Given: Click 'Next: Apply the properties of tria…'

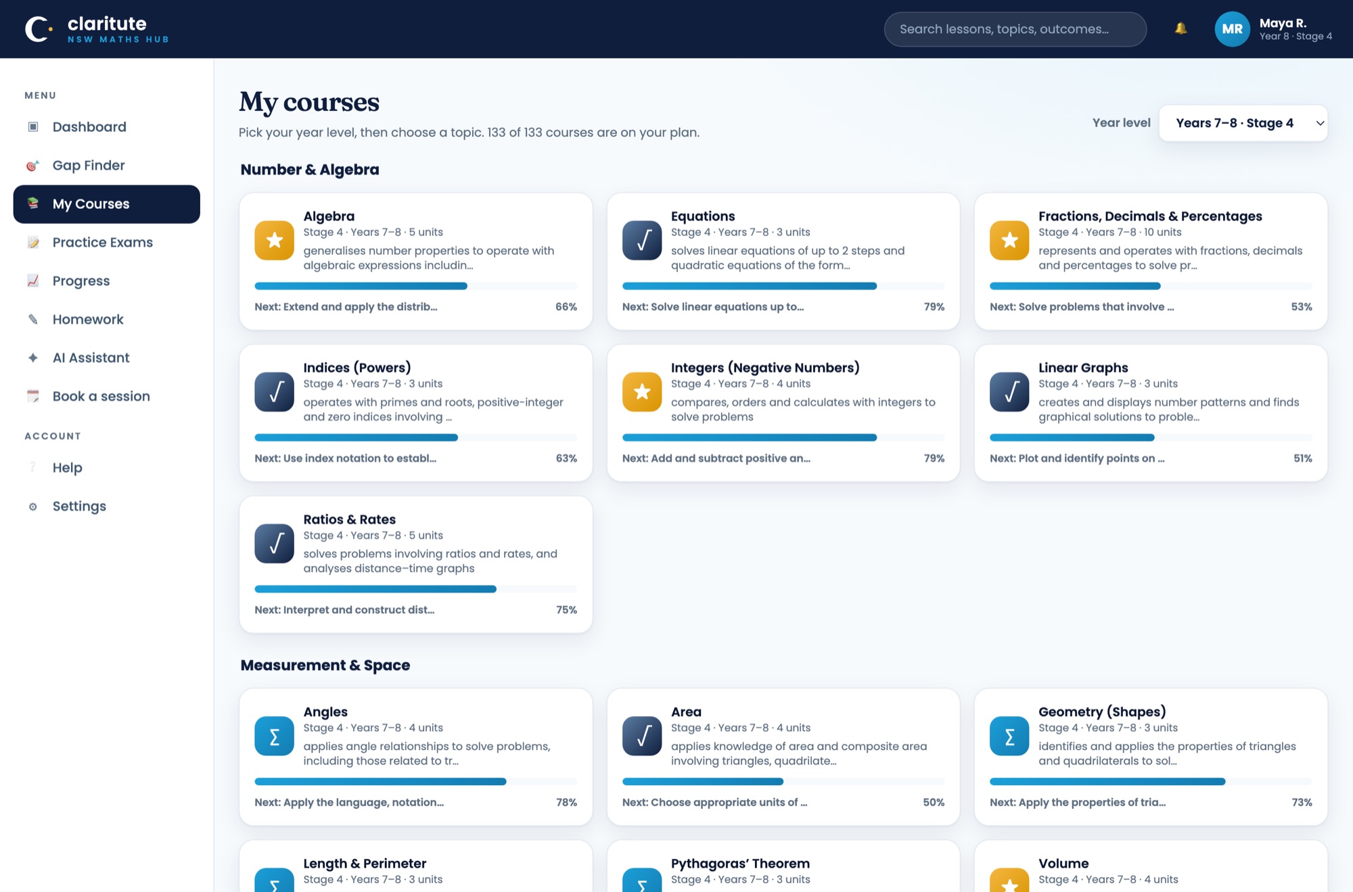Looking at the screenshot, I should pyautogui.click(x=1078, y=802).
